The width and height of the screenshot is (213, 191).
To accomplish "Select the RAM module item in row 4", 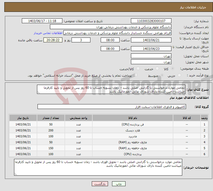I will tap(133, 142).
